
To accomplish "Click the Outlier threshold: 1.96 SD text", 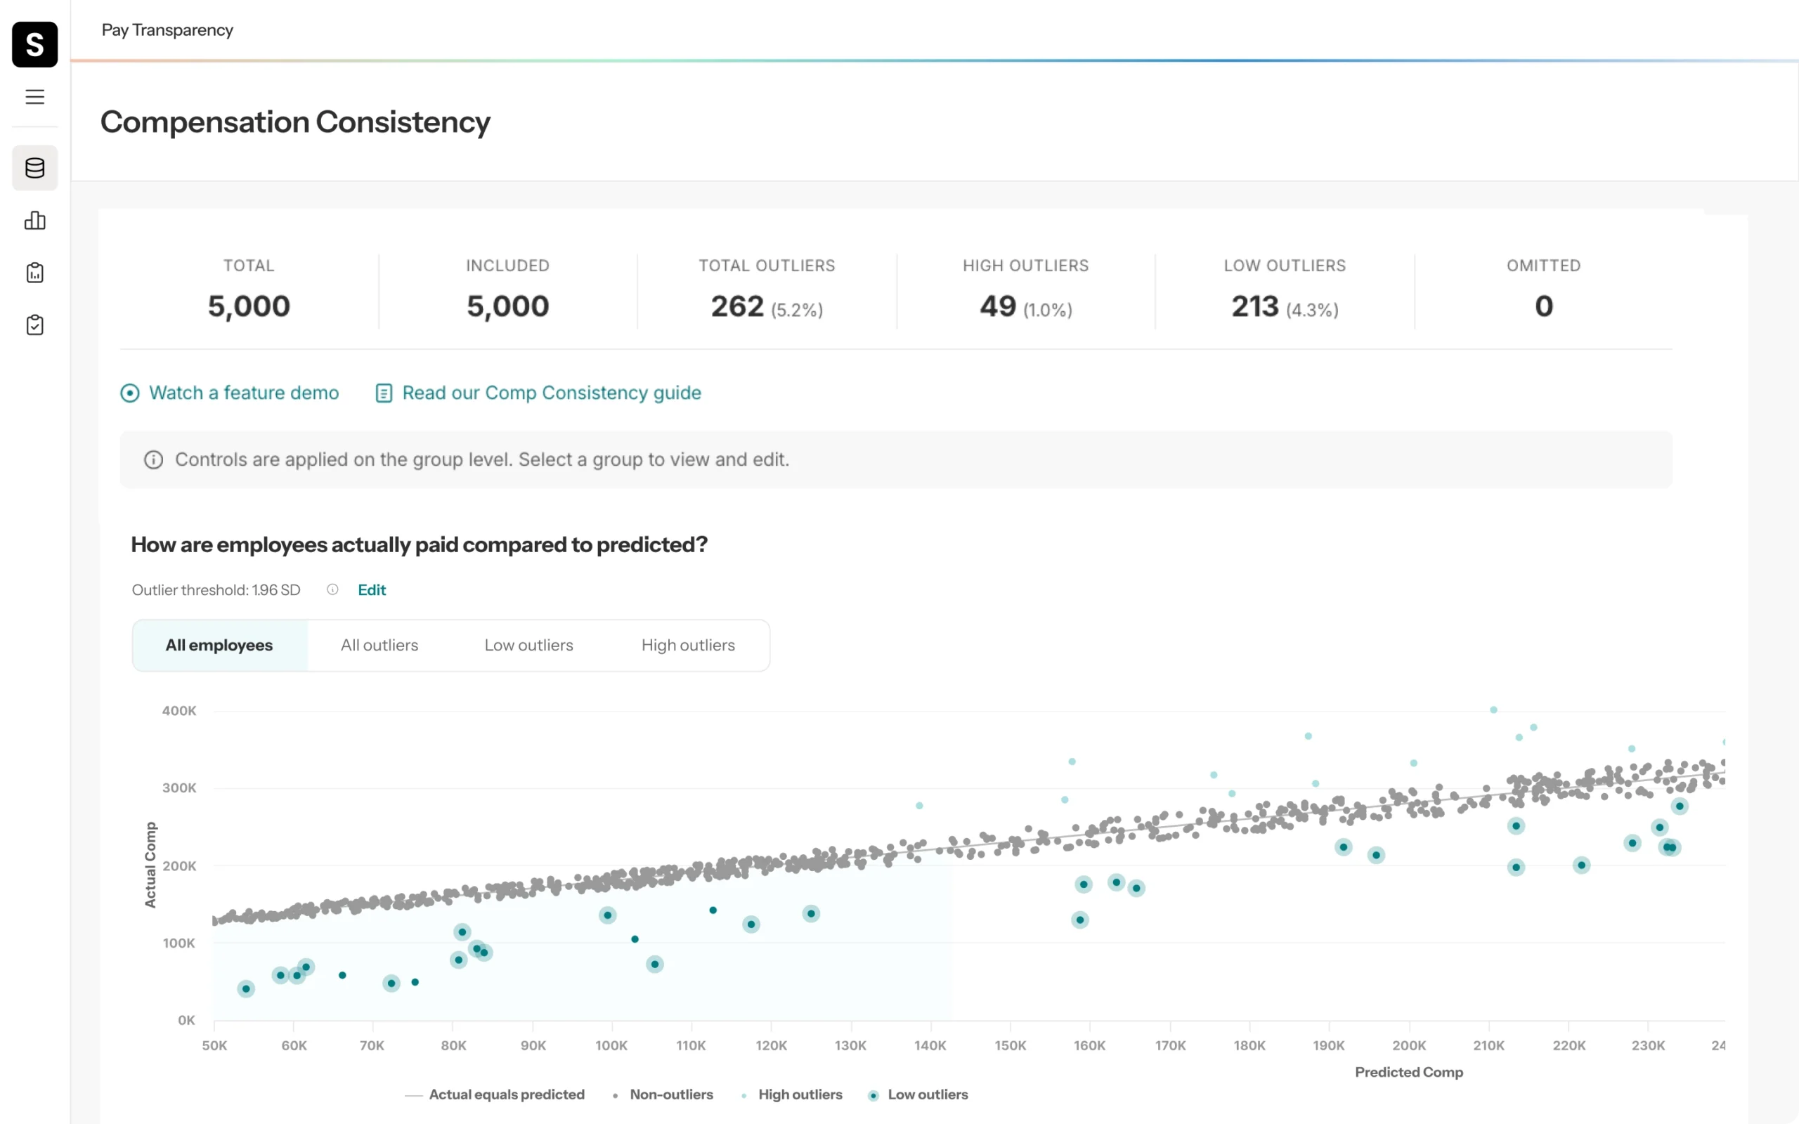I will (x=216, y=590).
